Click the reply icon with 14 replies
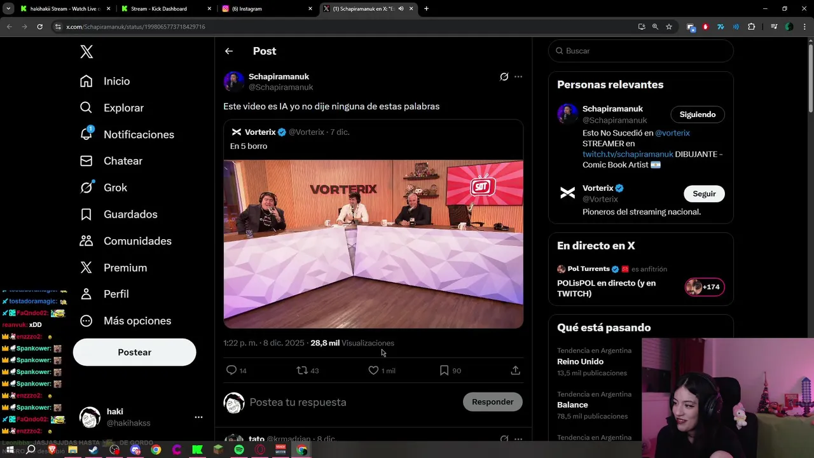The width and height of the screenshot is (814, 458). (x=237, y=370)
